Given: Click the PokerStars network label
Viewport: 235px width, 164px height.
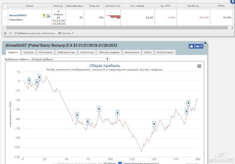Looking at the screenshot, I should pyautogui.click(x=16, y=20).
